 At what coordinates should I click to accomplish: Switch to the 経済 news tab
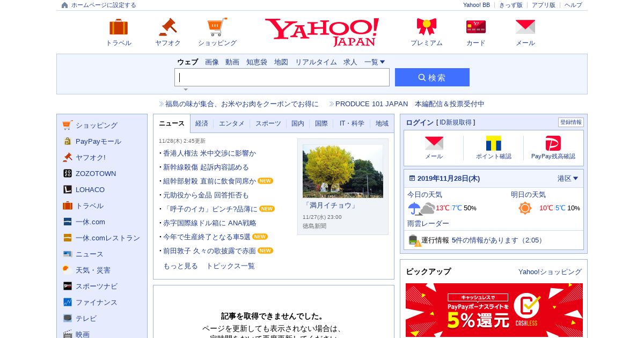pos(202,123)
